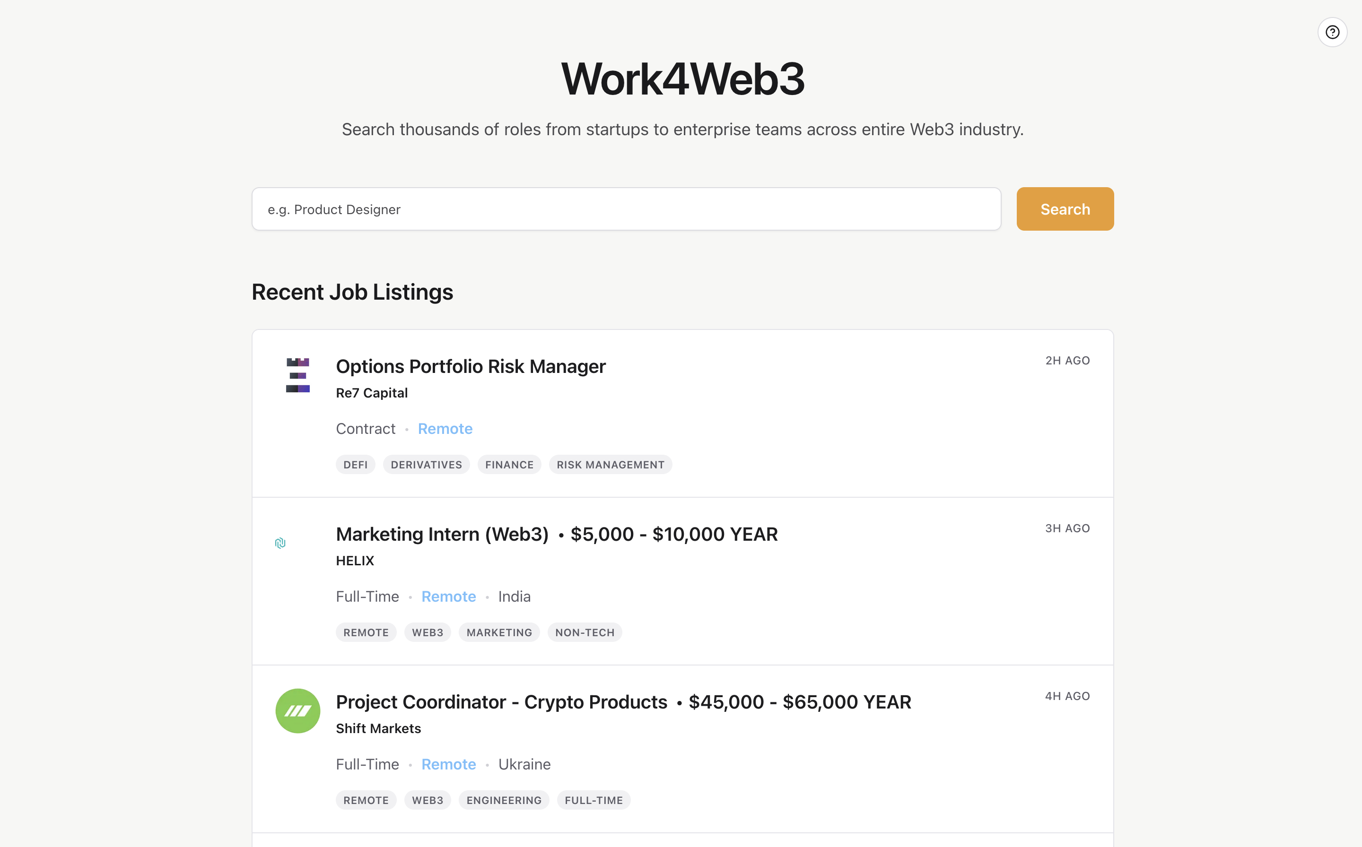Open Project Coordinator - Crypto Products listing
This screenshot has height=847, width=1362.
501,702
